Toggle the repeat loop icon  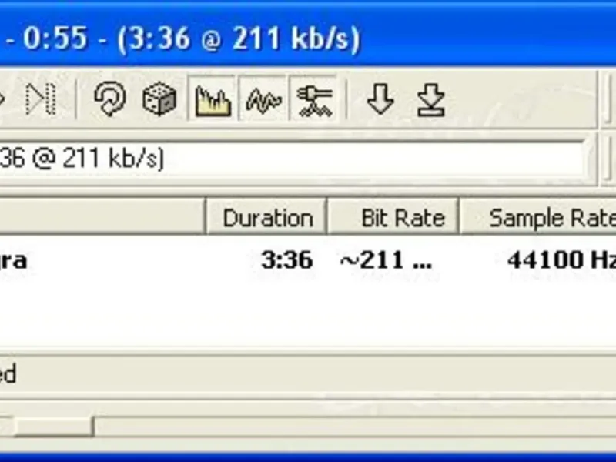(109, 99)
